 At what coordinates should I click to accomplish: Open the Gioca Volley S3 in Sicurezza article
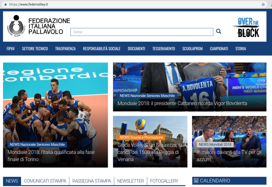[x=150, y=152]
